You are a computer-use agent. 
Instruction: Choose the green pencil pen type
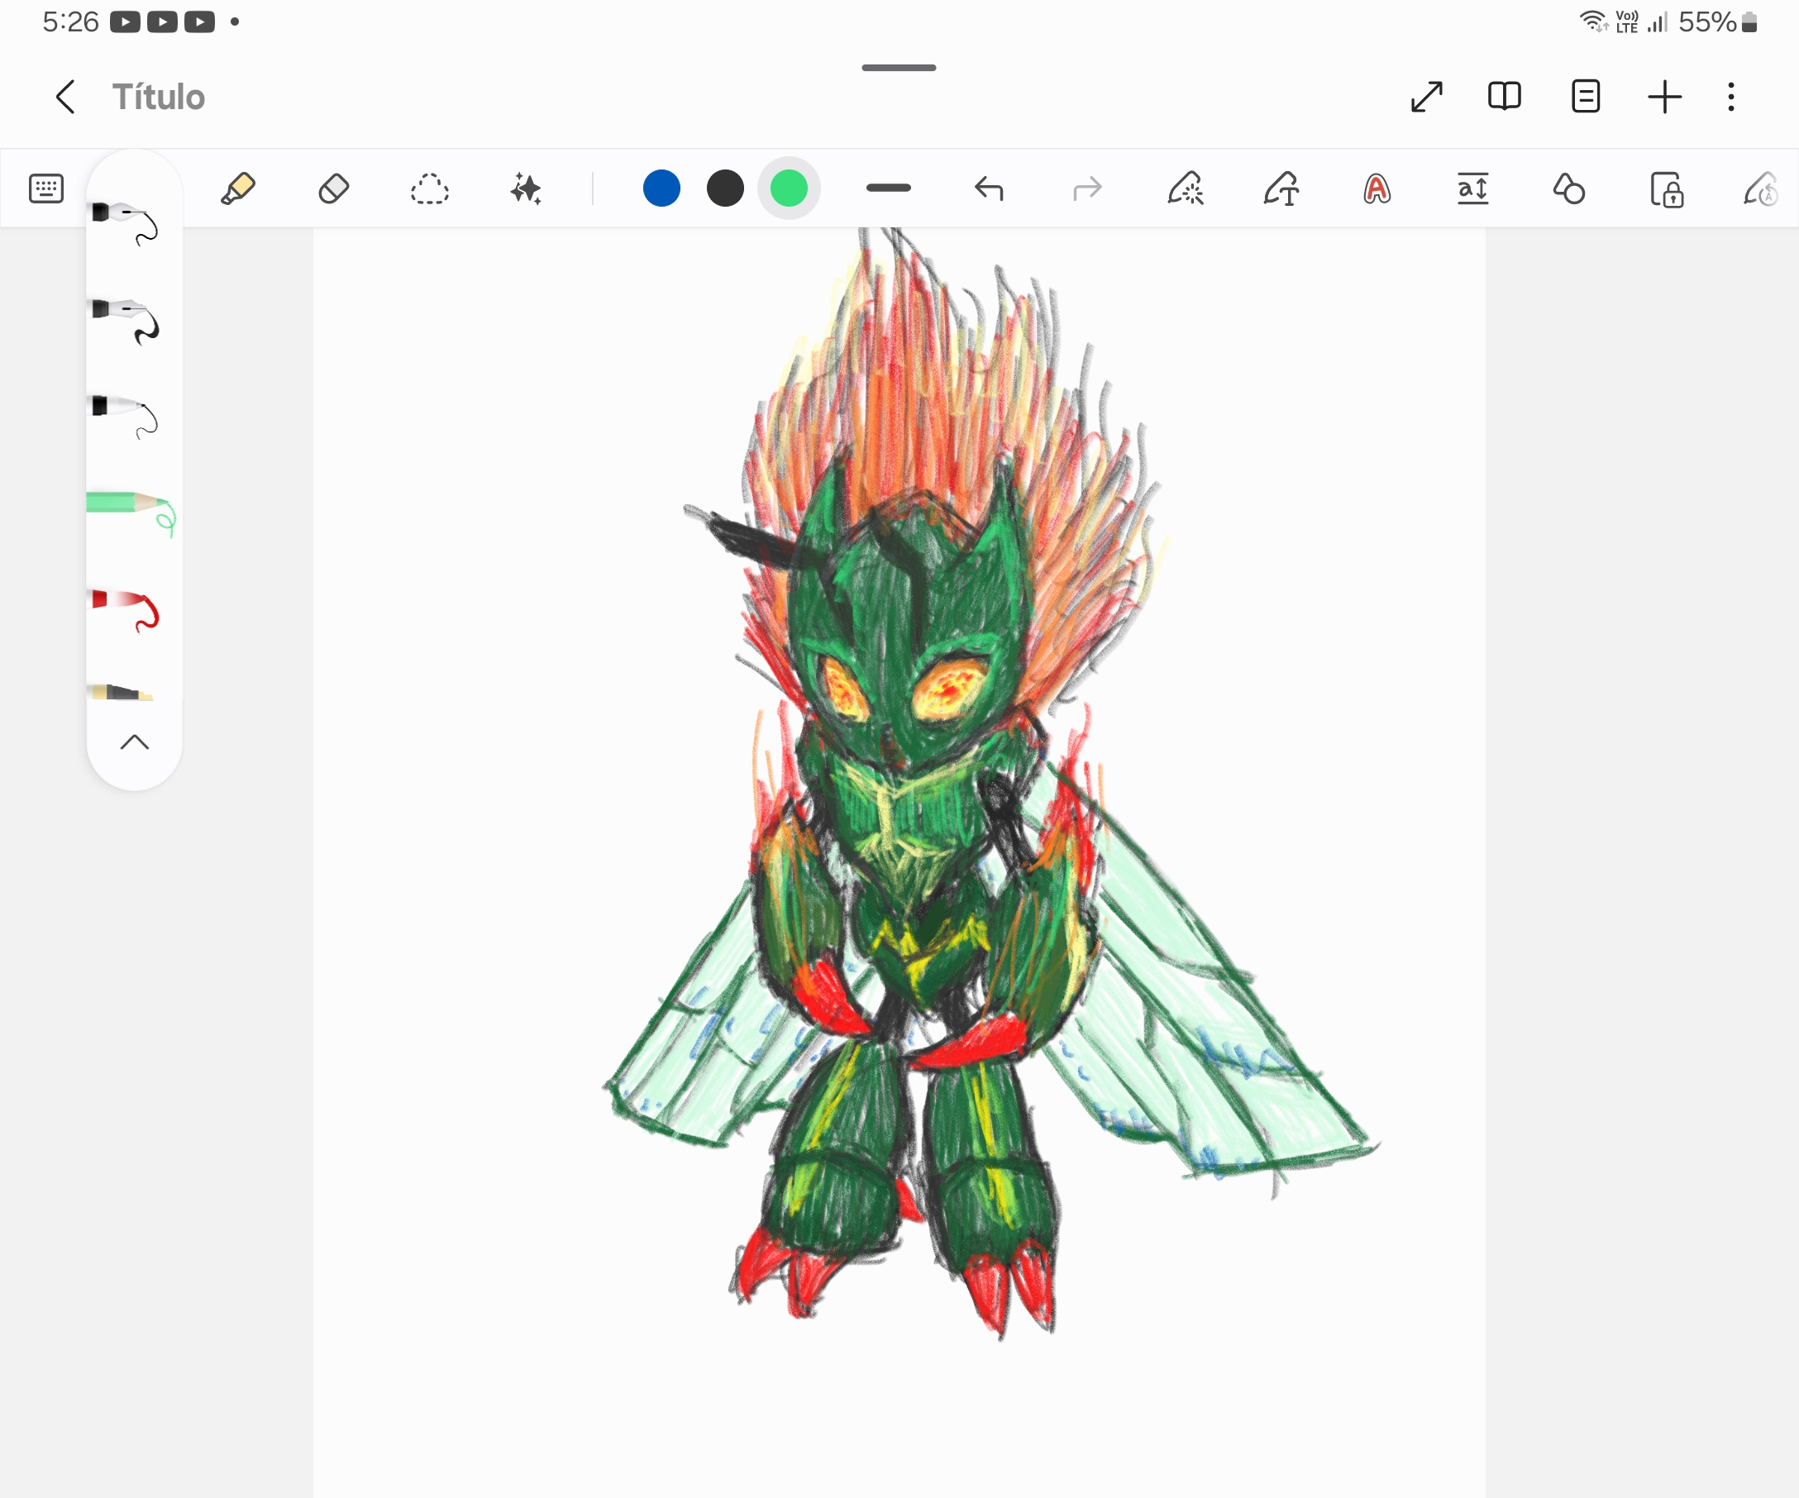click(x=132, y=513)
